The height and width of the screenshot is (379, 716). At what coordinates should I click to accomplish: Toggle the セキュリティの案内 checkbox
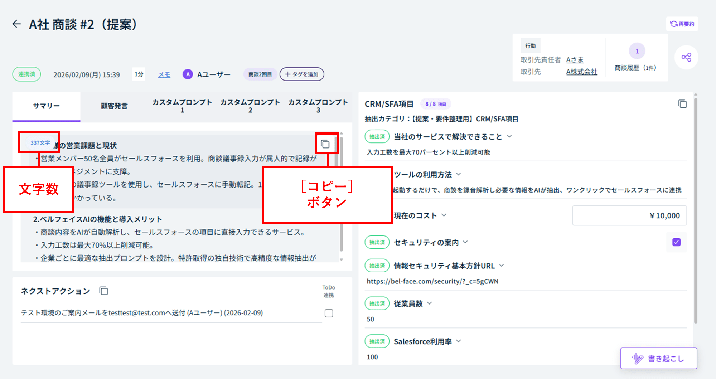click(x=676, y=242)
